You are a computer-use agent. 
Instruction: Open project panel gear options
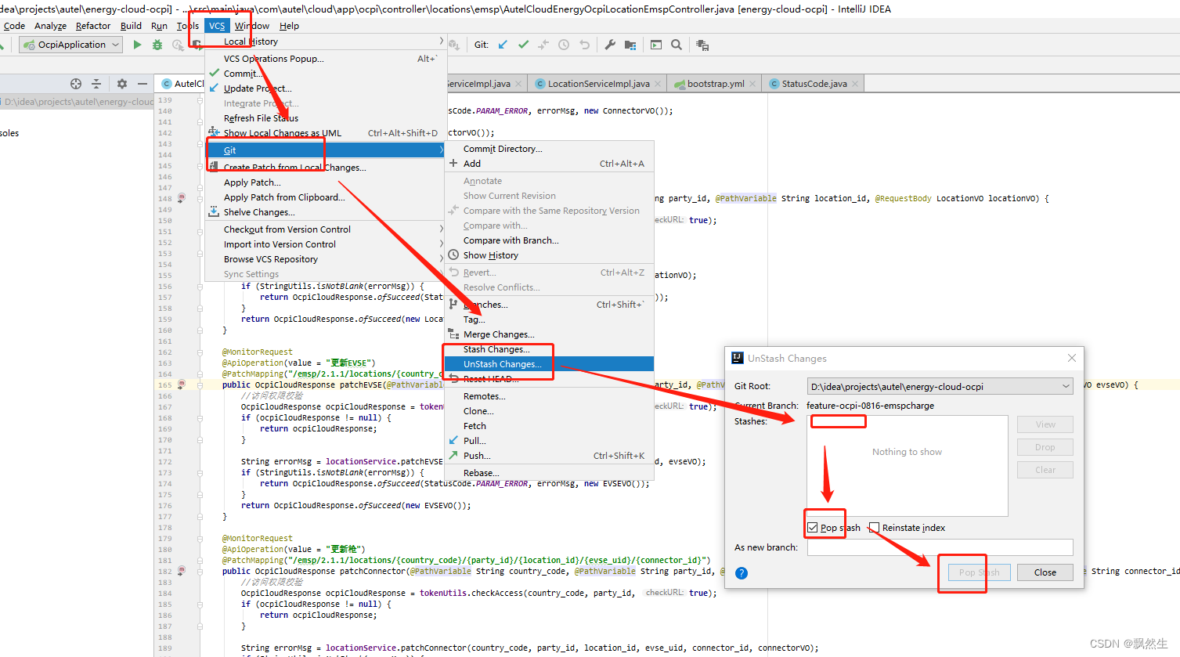[x=122, y=84]
